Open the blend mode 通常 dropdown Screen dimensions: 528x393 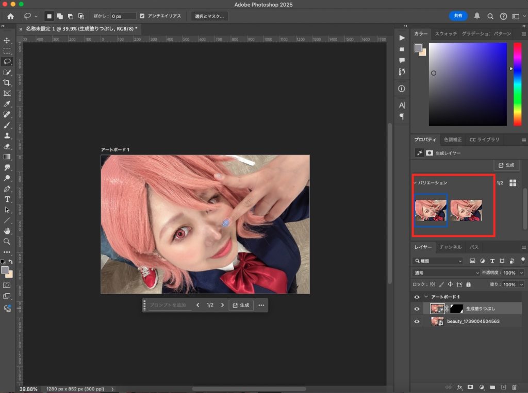(446, 272)
